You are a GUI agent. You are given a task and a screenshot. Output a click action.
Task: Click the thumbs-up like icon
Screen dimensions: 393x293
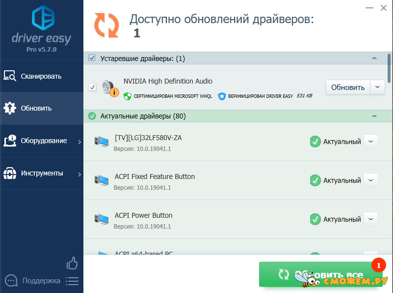72,263
